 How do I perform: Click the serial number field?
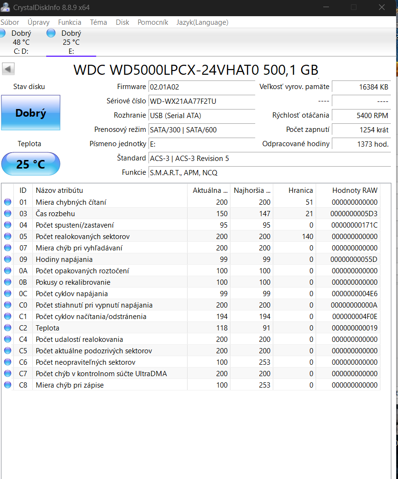pos(202,101)
